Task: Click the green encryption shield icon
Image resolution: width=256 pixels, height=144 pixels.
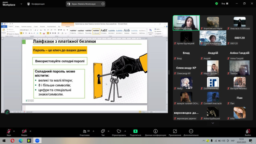Action: click(x=216, y=4)
